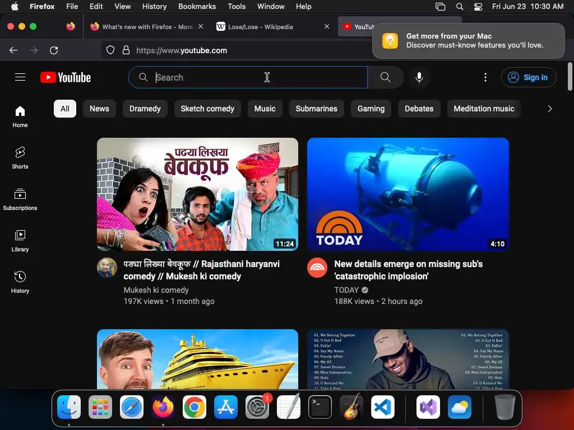Open Spotlight search in menu bar
Viewport: 574px width, 430px height.
460,7
